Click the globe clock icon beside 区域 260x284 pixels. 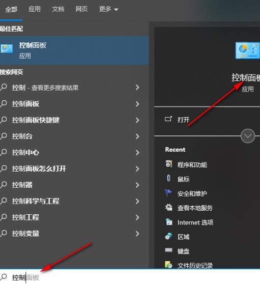tap(168, 236)
